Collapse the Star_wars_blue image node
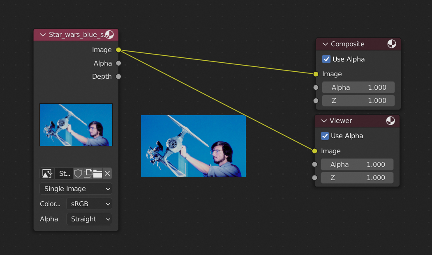Screen dimensions: 432x255 43,34
